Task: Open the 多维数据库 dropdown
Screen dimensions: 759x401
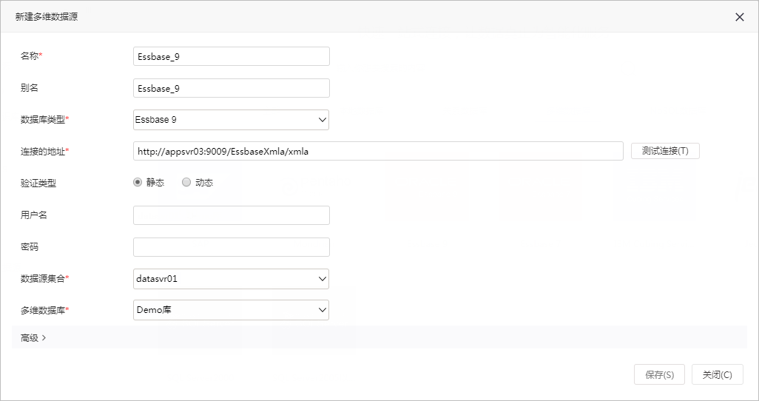Action: 232,310
